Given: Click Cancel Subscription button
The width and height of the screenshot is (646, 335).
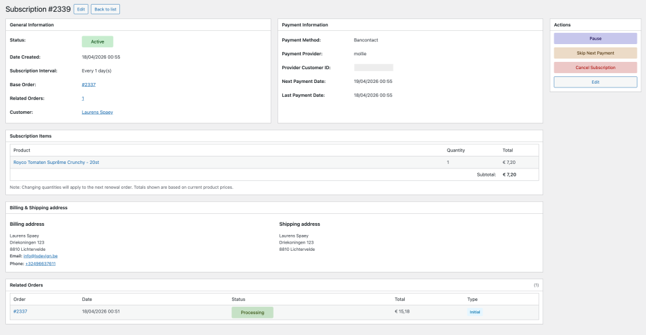Looking at the screenshot, I should pyautogui.click(x=595, y=67).
